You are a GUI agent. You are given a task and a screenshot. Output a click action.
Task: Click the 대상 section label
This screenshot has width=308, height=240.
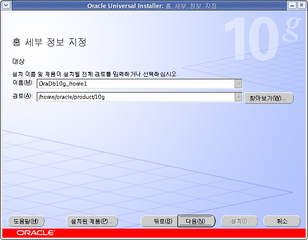(x=18, y=62)
